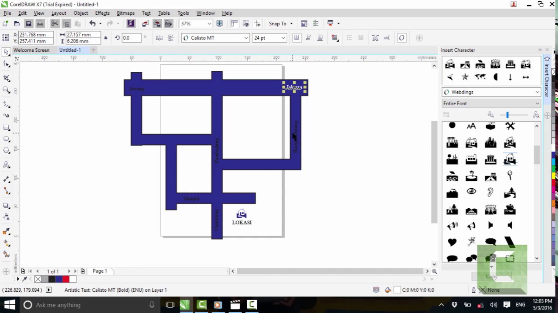Click the Print icon
This screenshot has height=313, width=558.
(x=40, y=23)
